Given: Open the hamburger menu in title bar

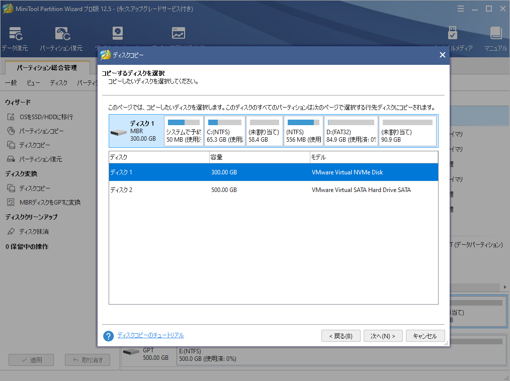Looking at the screenshot, I should [461, 9].
